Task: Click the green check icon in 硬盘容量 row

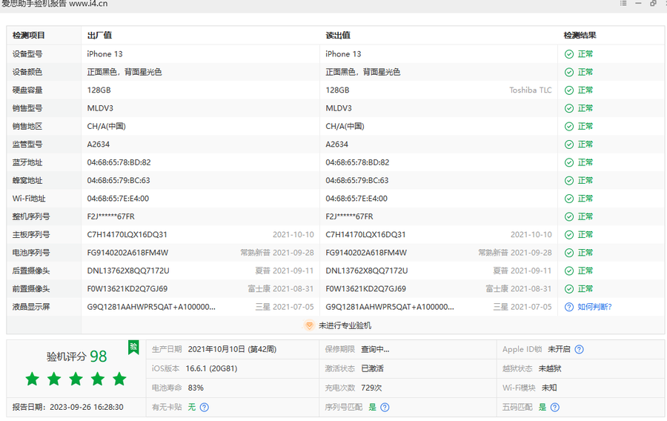Action: point(568,90)
